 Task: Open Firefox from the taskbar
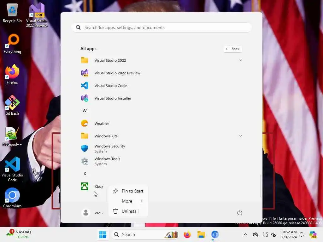(187, 234)
